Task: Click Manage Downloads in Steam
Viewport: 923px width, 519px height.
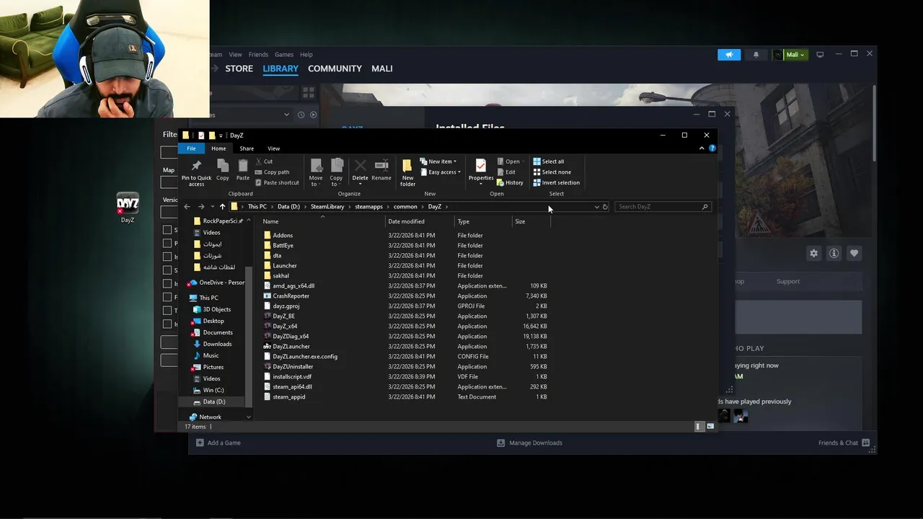Action: pos(529,443)
